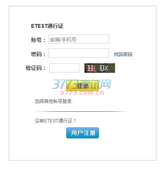The image size is (164, 172).
Task: Click the 验证码 label text
Action: pos(34,68)
